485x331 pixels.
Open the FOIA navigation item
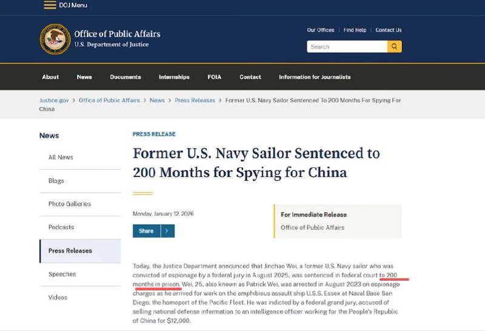(x=215, y=77)
